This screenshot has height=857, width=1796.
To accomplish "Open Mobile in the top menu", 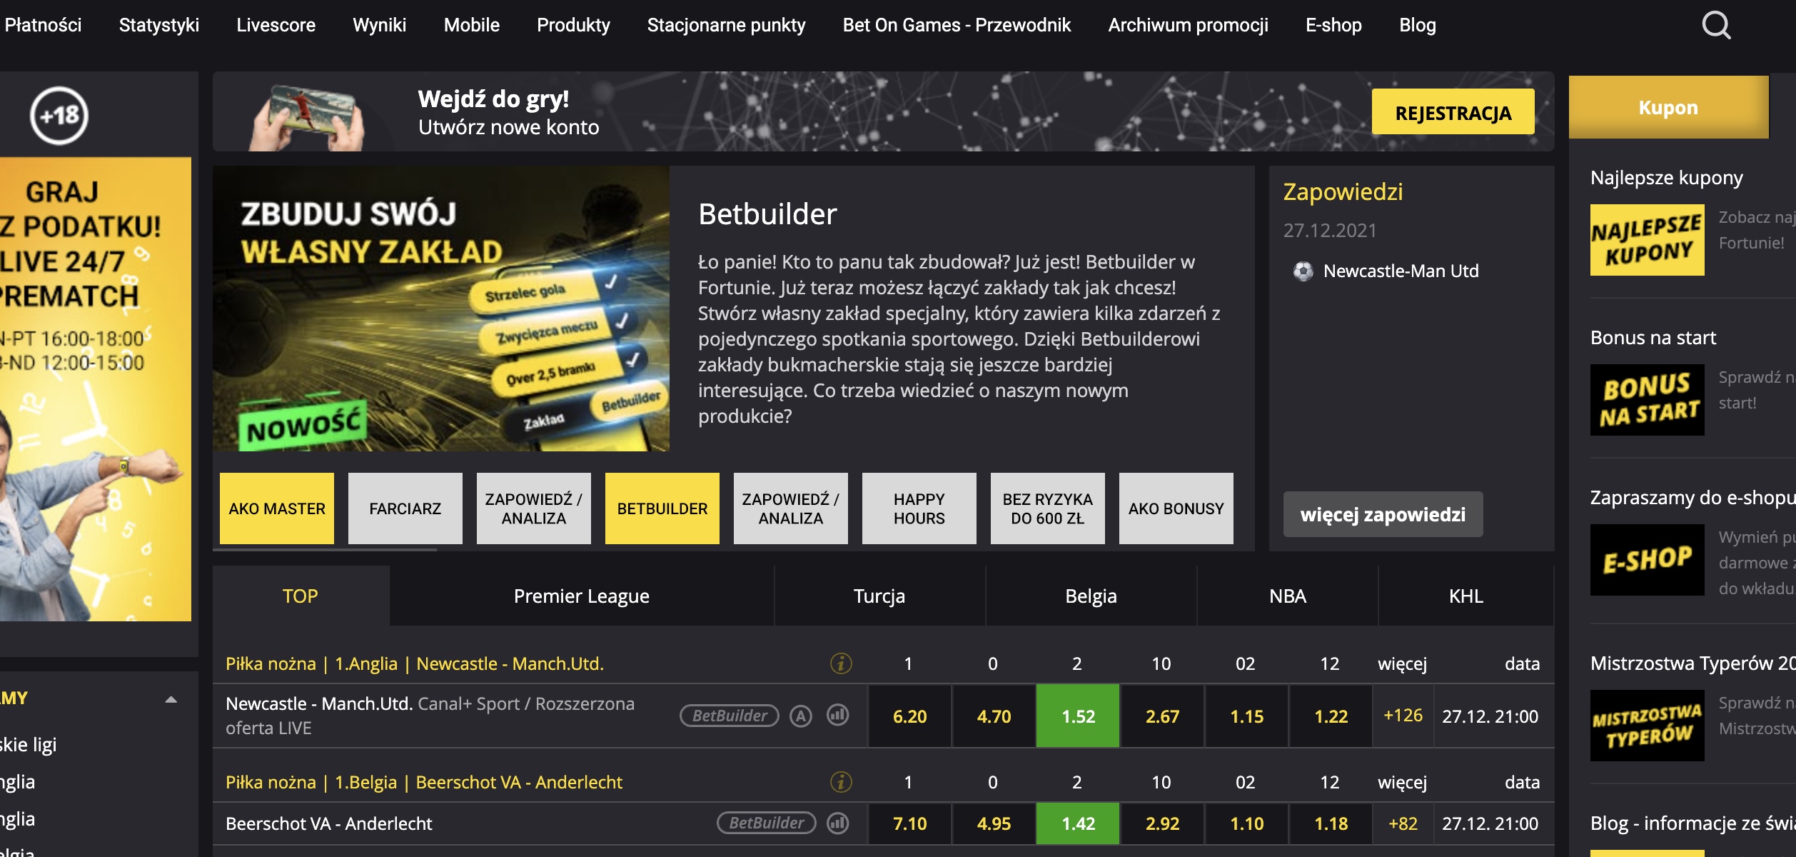I will tap(471, 25).
